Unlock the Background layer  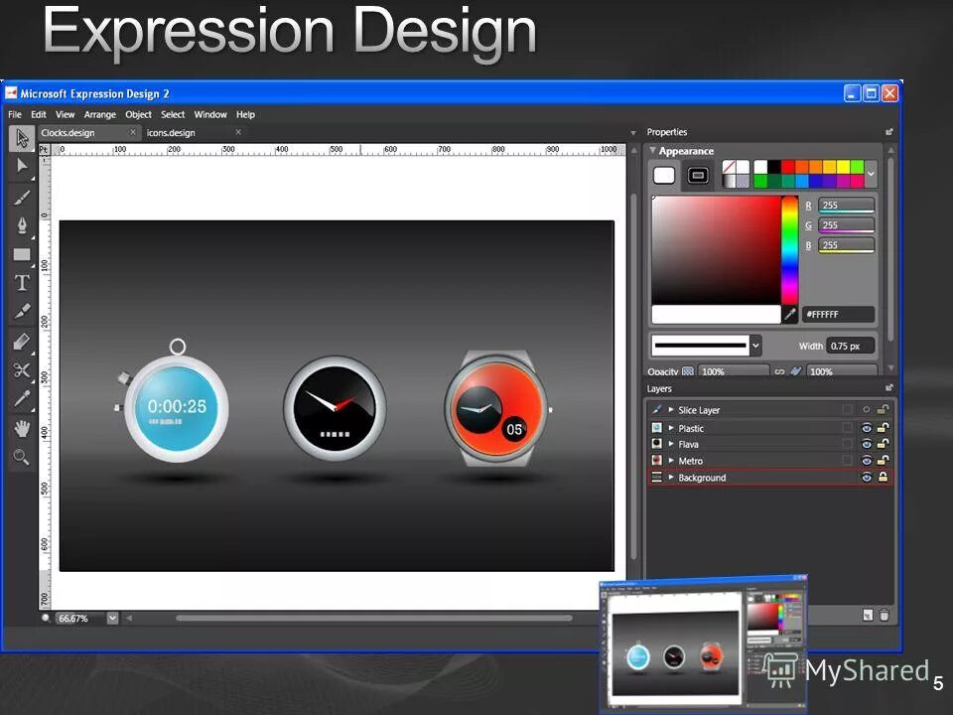(x=882, y=478)
